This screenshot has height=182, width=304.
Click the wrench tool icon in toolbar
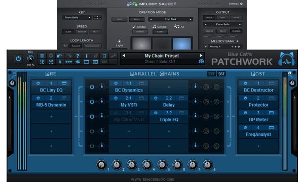(113, 56)
